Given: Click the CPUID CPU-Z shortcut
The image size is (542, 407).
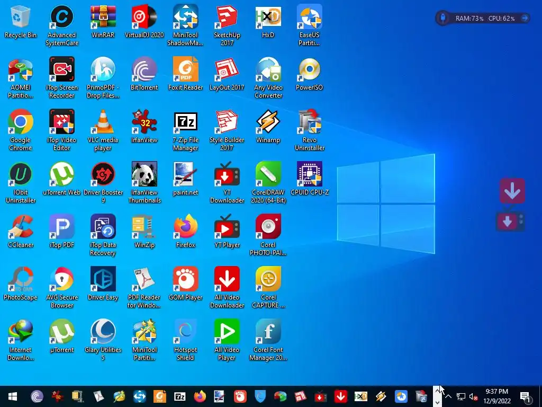Looking at the screenshot, I should 309,179.
